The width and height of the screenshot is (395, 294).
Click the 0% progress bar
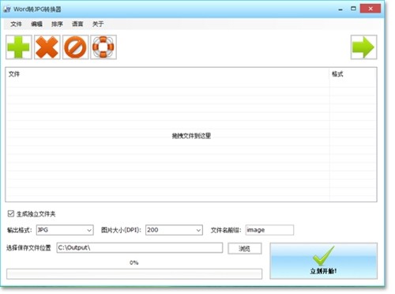click(134, 273)
